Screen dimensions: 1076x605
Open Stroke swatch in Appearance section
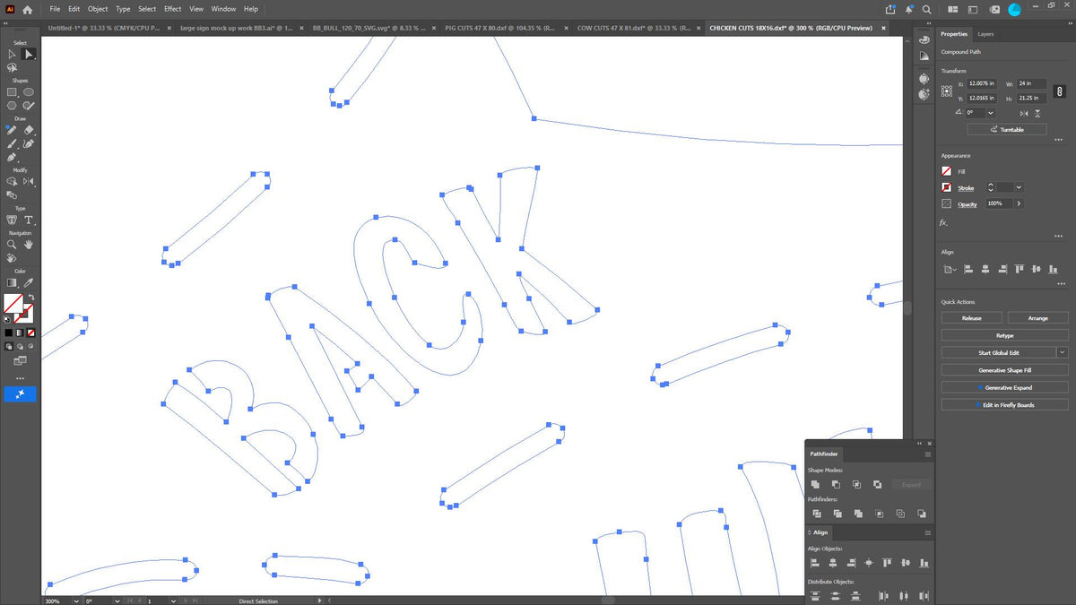point(947,187)
